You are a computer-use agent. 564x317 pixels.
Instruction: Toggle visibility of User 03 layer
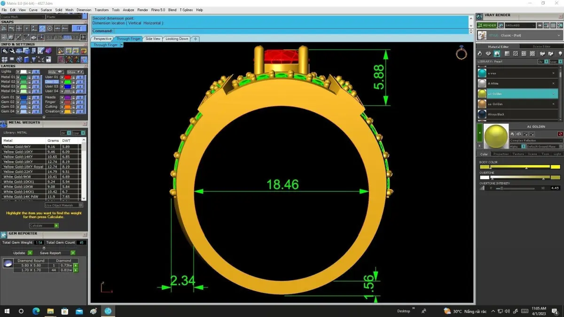[x=80, y=86]
